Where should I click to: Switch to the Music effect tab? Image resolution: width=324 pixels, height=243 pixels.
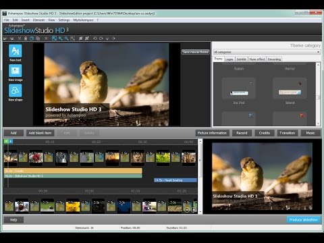click(256, 59)
